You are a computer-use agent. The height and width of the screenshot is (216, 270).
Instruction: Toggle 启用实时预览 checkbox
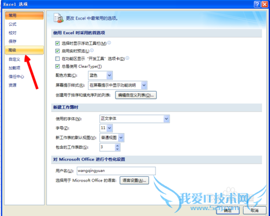[x=57, y=51]
